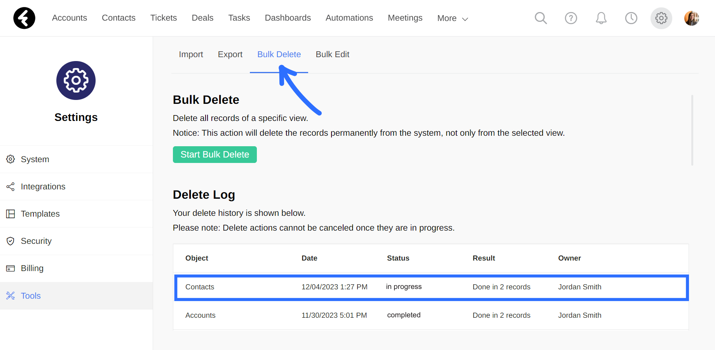Open System settings in sidebar

coord(76,159)
